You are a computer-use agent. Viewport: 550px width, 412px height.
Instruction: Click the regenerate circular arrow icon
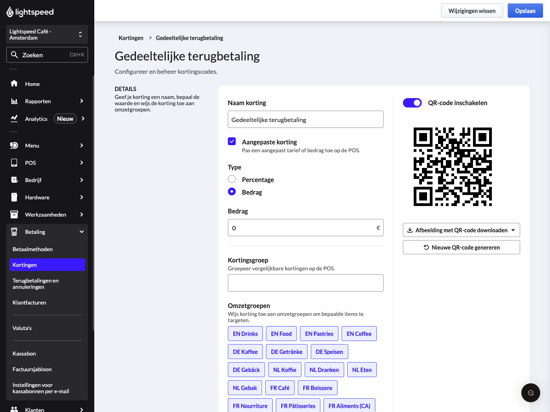tap(426, 247)
